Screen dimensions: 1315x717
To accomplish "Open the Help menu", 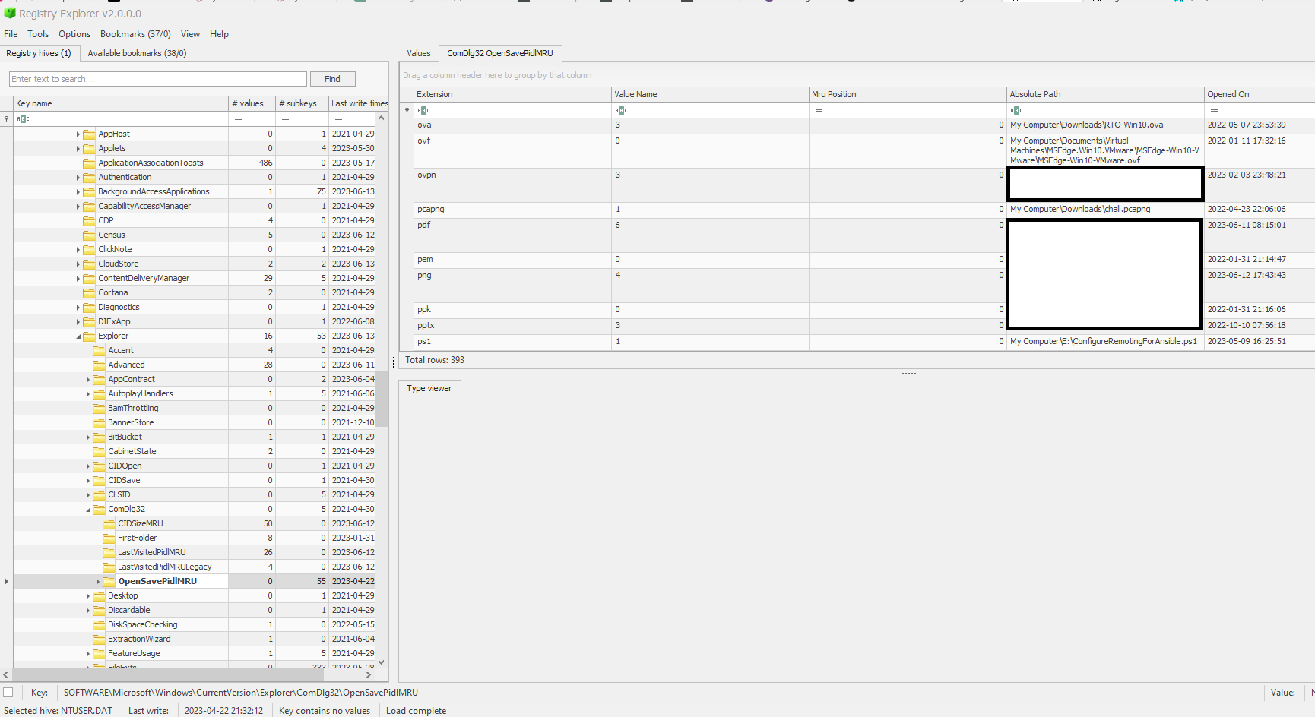I will coord(219,34).
